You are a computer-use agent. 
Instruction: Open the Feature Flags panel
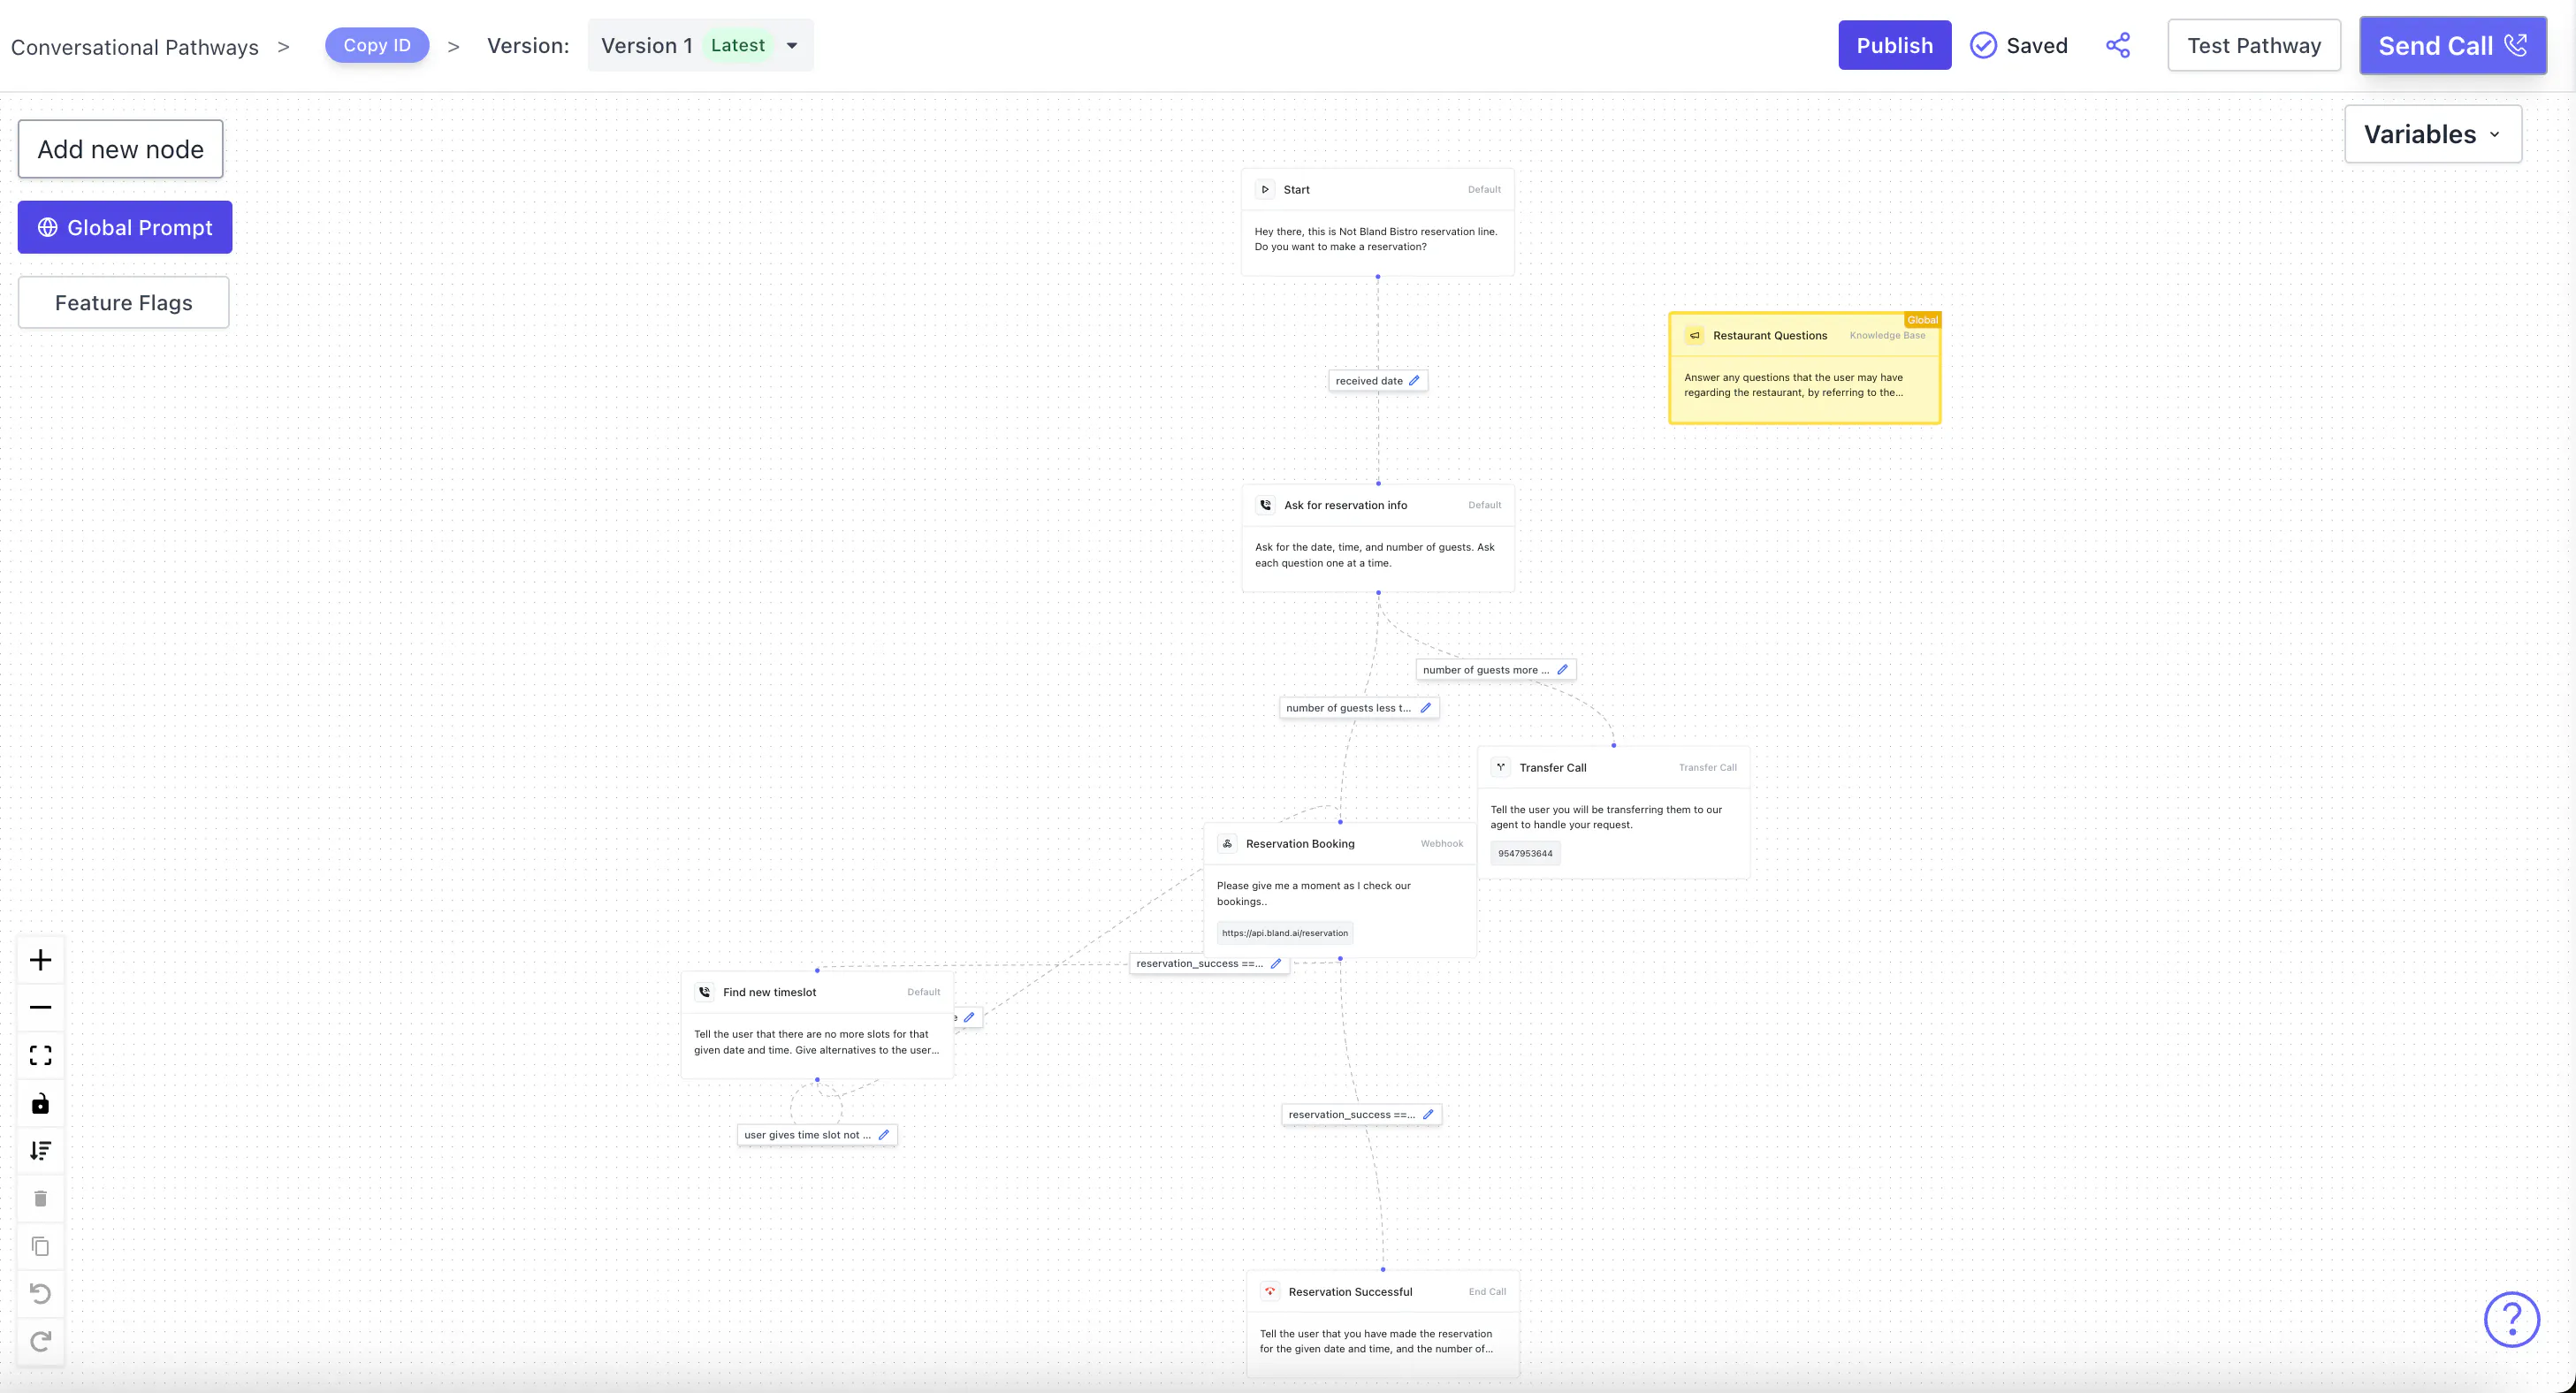(x=124, y=302)
